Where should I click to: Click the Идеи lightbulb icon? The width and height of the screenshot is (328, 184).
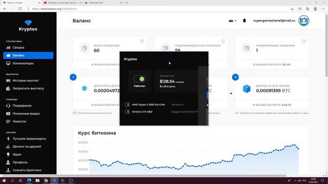click(x=8, y=154)
